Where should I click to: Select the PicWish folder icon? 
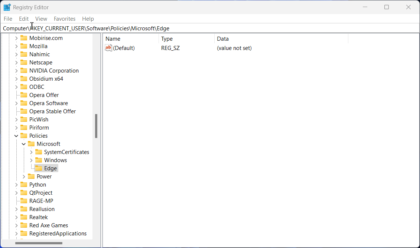pyautogui.click(x=24, y=119)
